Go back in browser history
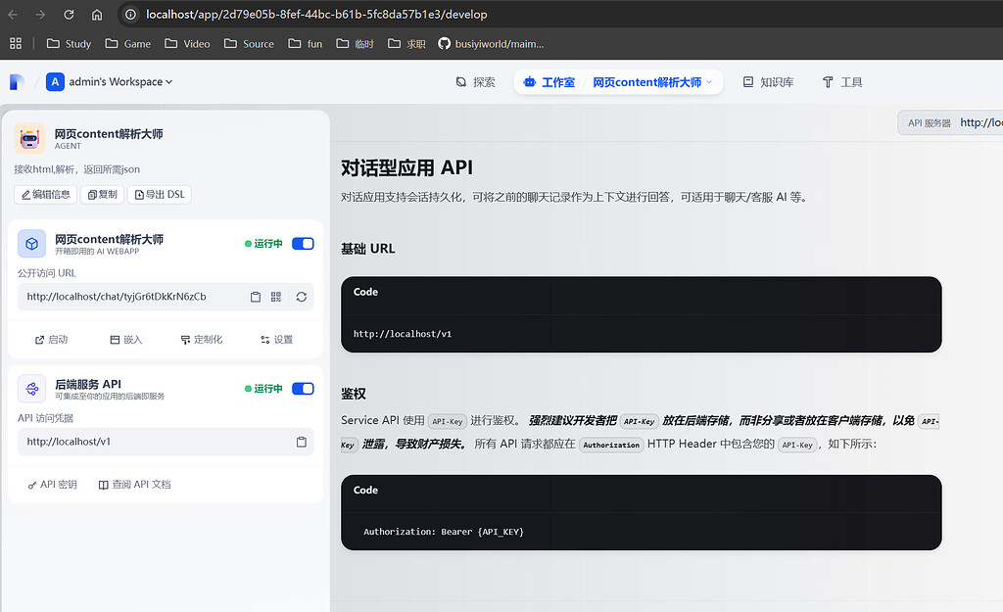1003x612 pixels. coord(13,14)
